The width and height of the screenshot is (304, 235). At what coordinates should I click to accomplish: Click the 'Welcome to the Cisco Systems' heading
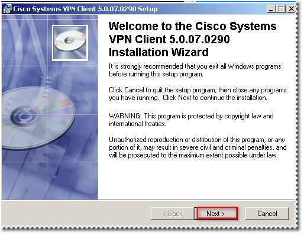[192, 26]
